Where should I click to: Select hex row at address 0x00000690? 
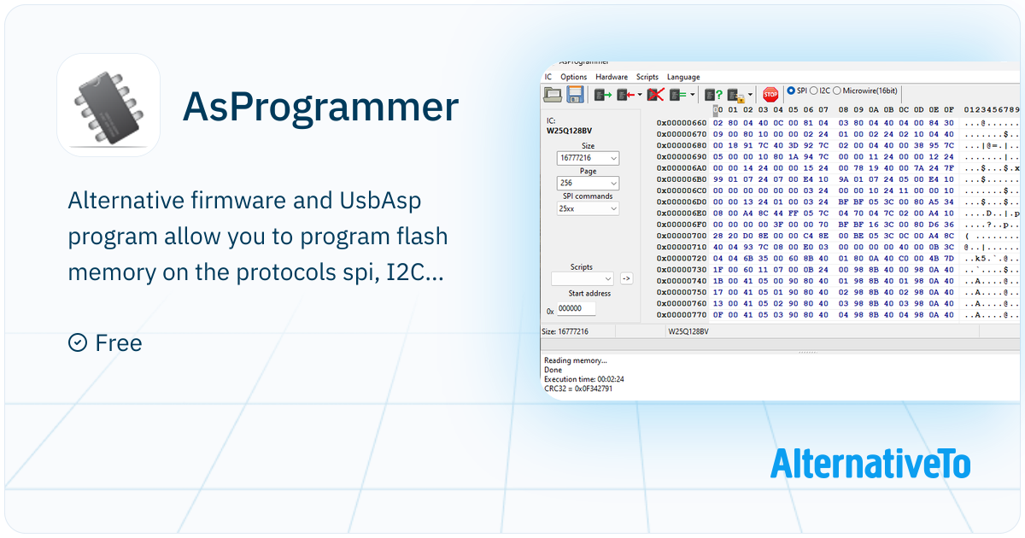click(x=838, y=156)
